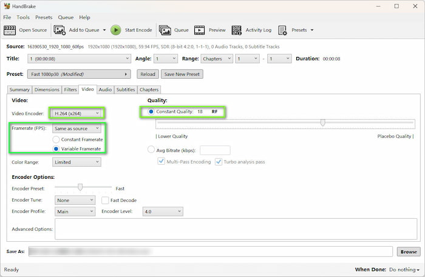Image resolution: width=425 pixels, height=277 pixels.
Task: Expand the Add to Queue dropdown arrow
Action: coord(104,30)
